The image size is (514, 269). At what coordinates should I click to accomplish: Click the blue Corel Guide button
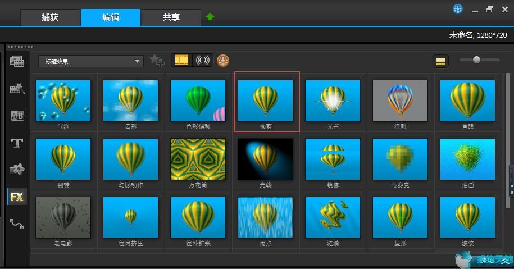point(458,9)
